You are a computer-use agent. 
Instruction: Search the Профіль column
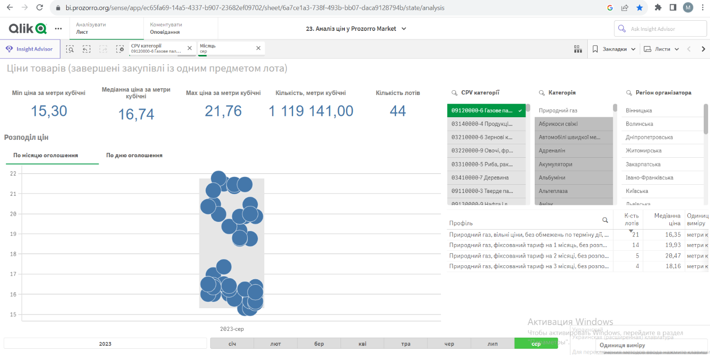coord(605,220)
